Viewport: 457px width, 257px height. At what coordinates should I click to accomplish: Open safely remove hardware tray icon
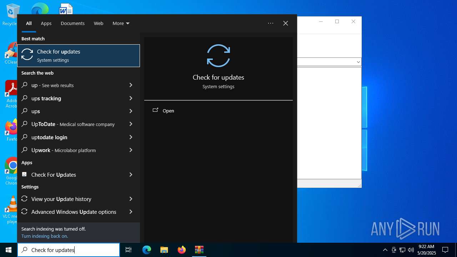pyautogui.click(x=394, y=250)
